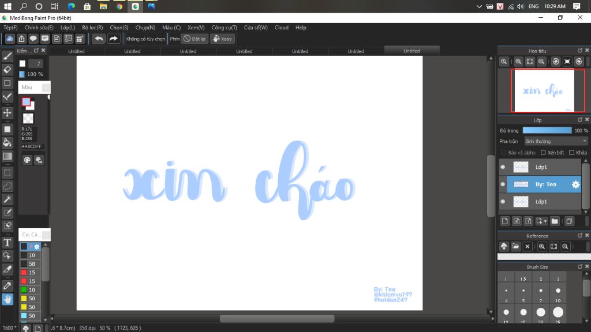Viewport: 591px width, 332px height.
Task: Pop out the Hoa tiêu navigator panel
Action: click(x=580, y=51)
